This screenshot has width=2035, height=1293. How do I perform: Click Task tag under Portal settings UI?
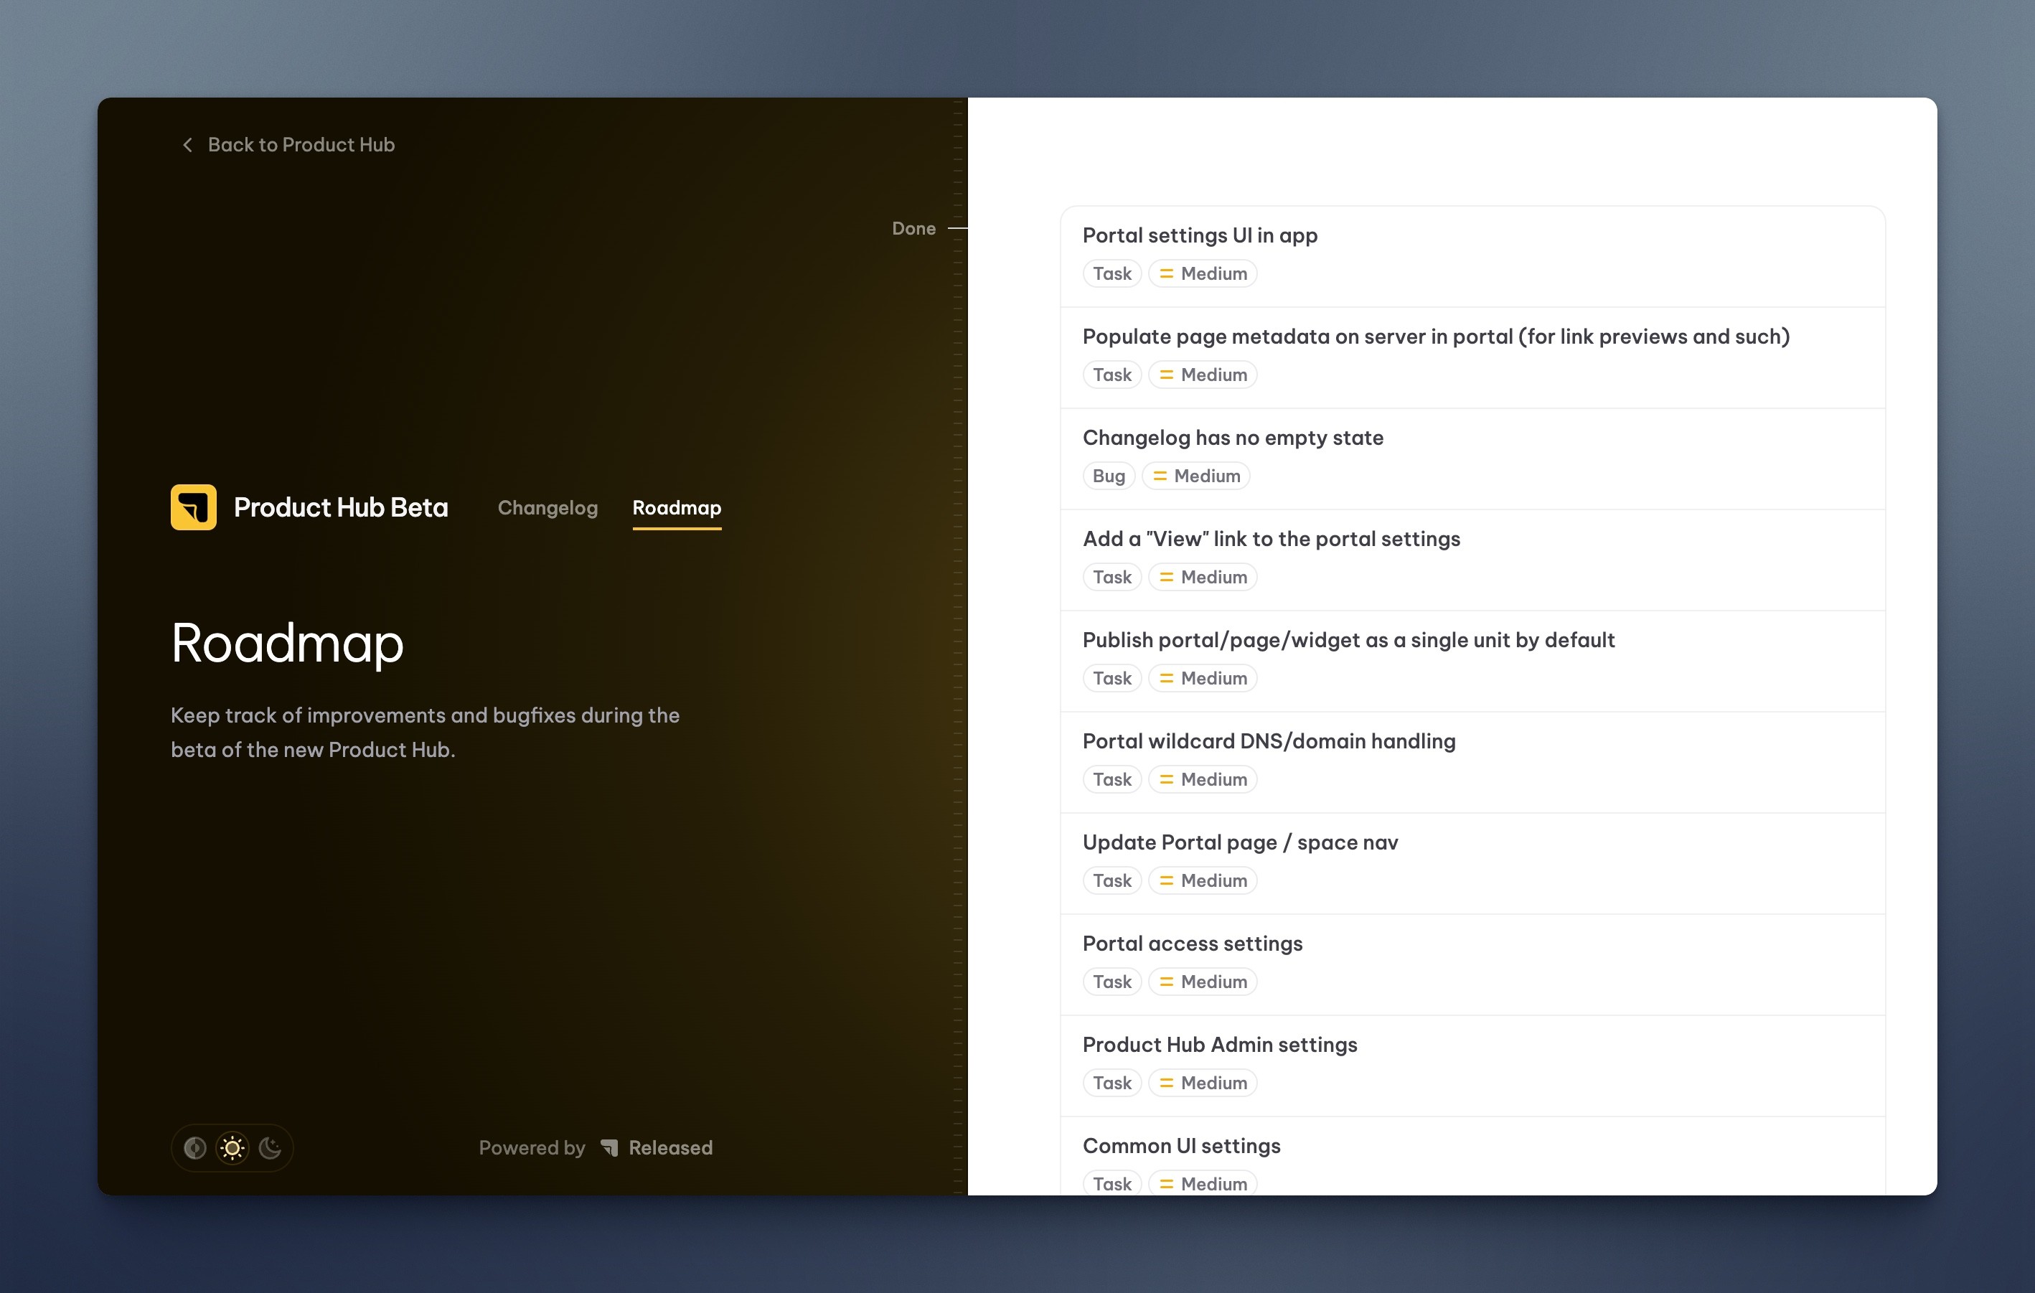tap(1112, 274)
